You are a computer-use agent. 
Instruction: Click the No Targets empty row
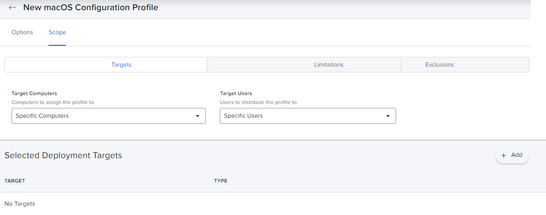click(20, 204)
